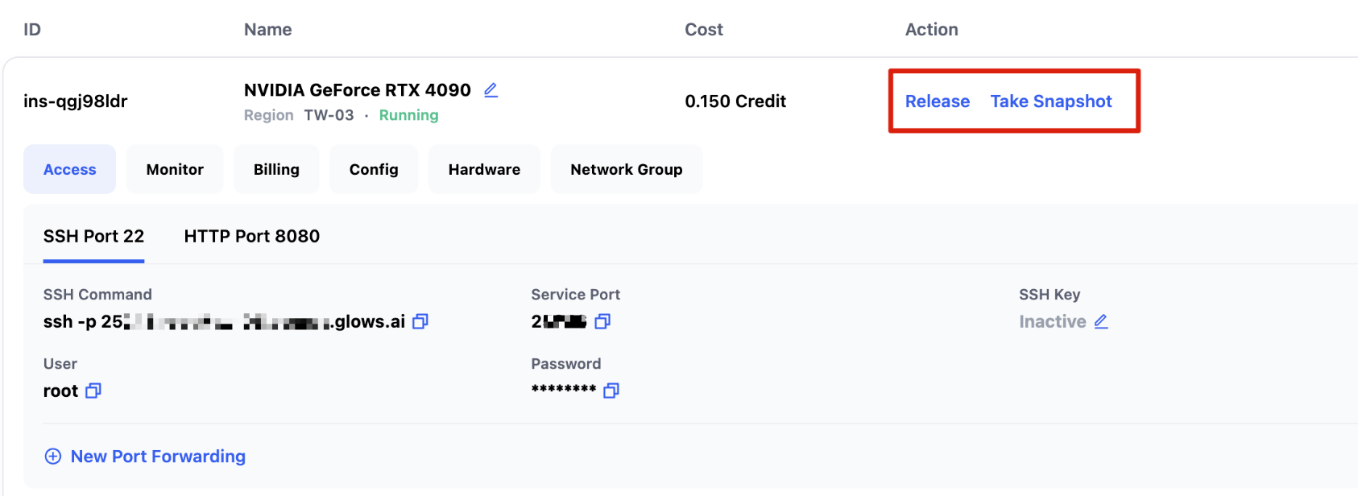Copy the SSH command
This screenshot has width=1358, height=496.
pyautogui.click(x=420, y=321)
